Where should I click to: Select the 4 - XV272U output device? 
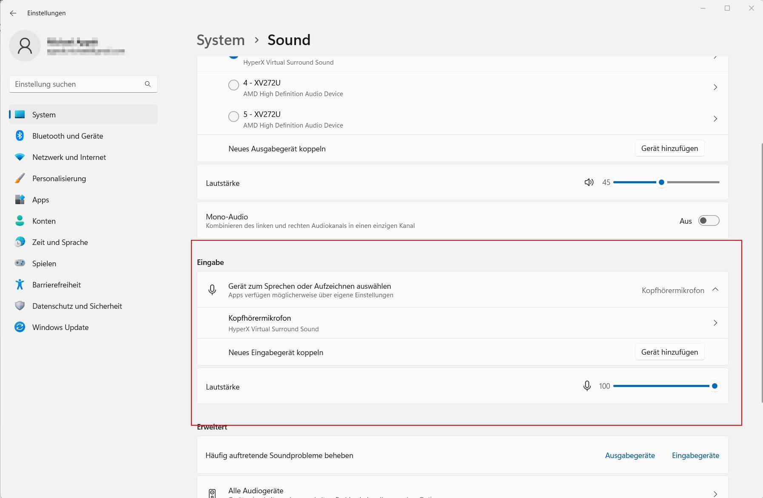(x=233, y=85)
